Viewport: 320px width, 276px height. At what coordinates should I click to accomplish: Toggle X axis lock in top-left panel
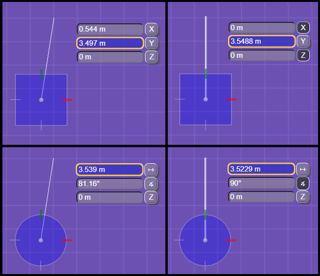pyautogui.click(x=151, y=29)
